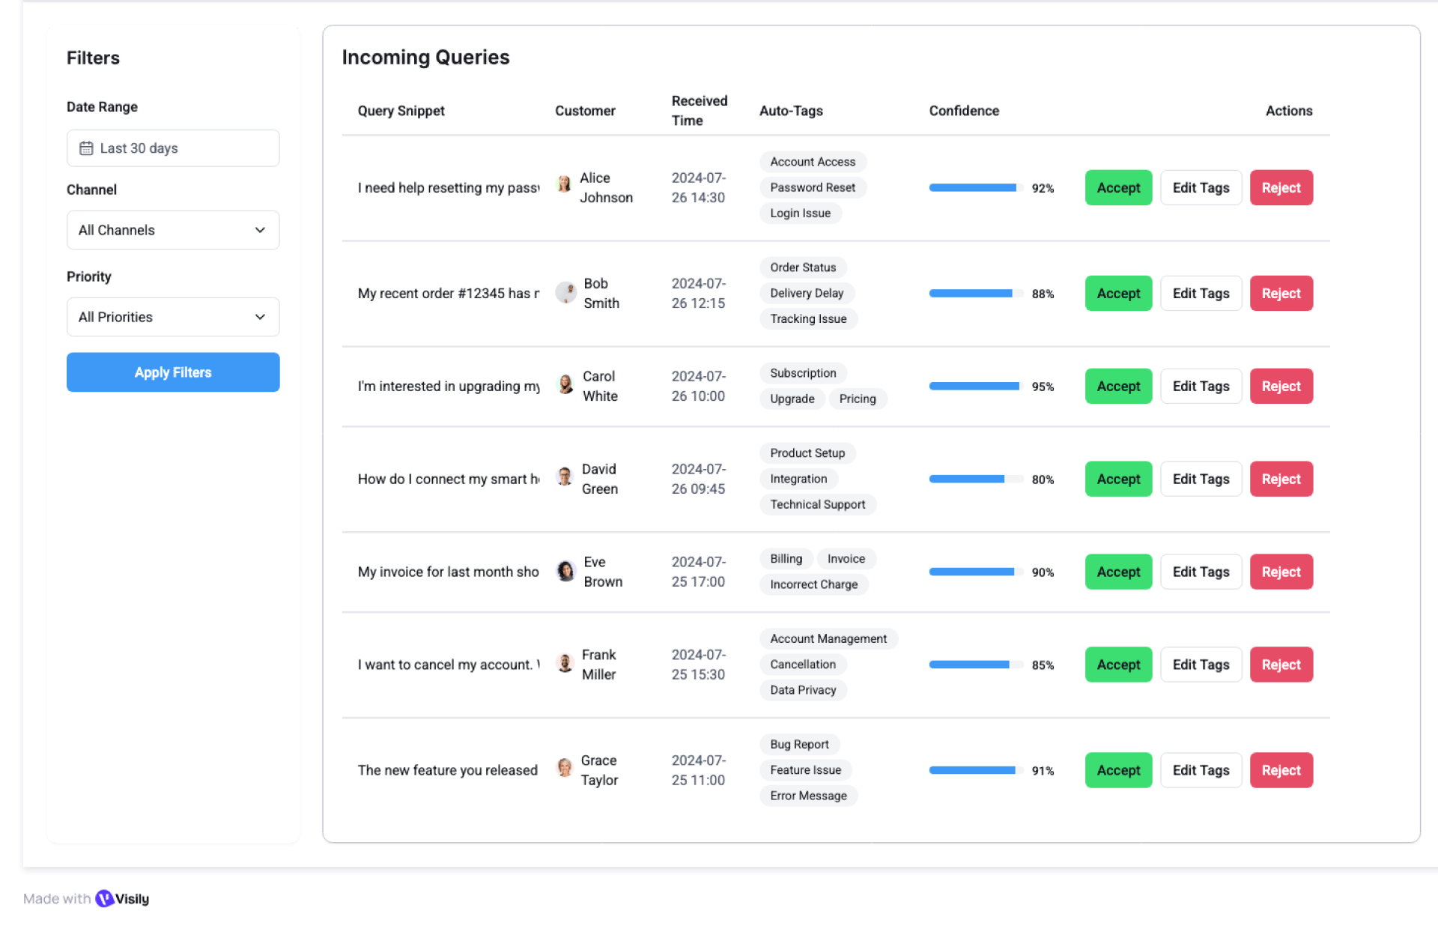The image size is (1438, 935).
Task: Open the All Channels dropdown
Action: [173, 230]
